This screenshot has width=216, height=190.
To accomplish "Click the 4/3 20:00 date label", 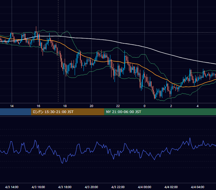I will point(91,187).
